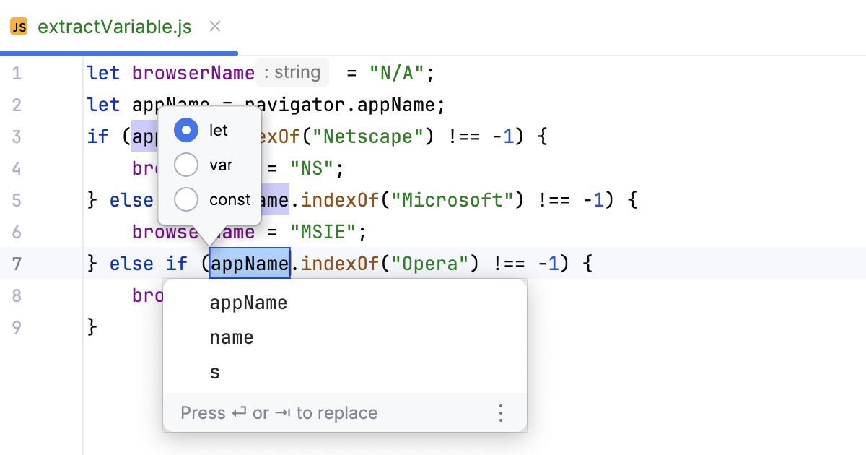
Task: Click line number 3 in the gutter
Action: point(16,136)
